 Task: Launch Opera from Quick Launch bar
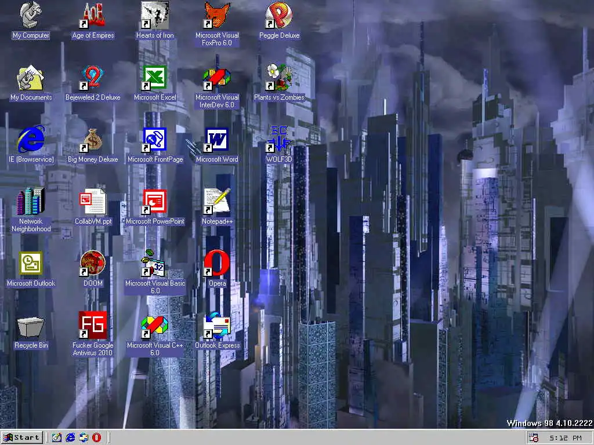click(97, 437)
